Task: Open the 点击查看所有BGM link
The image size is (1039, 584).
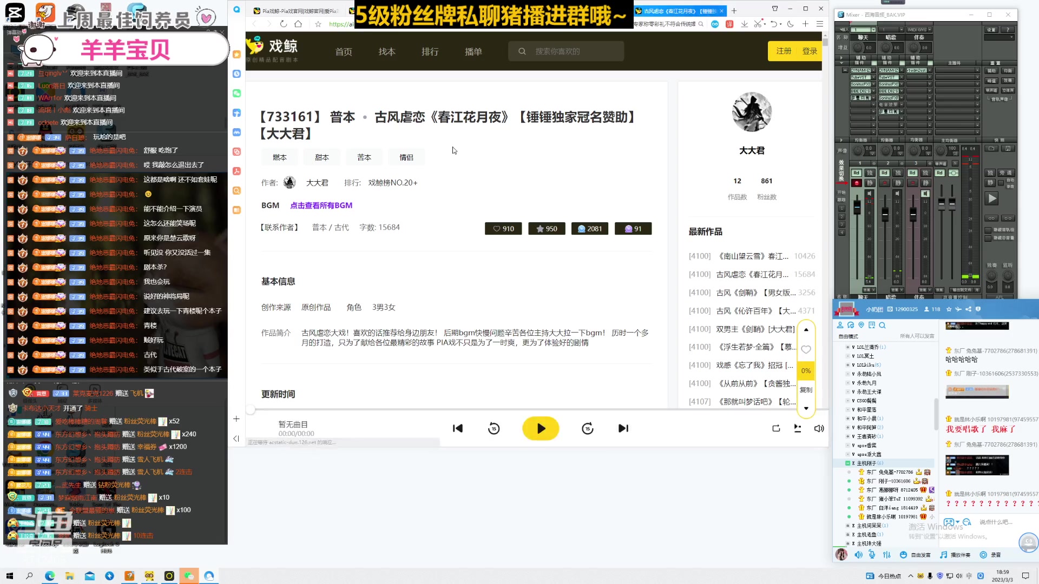Action: pyautogui.click(x=321, y=205)
